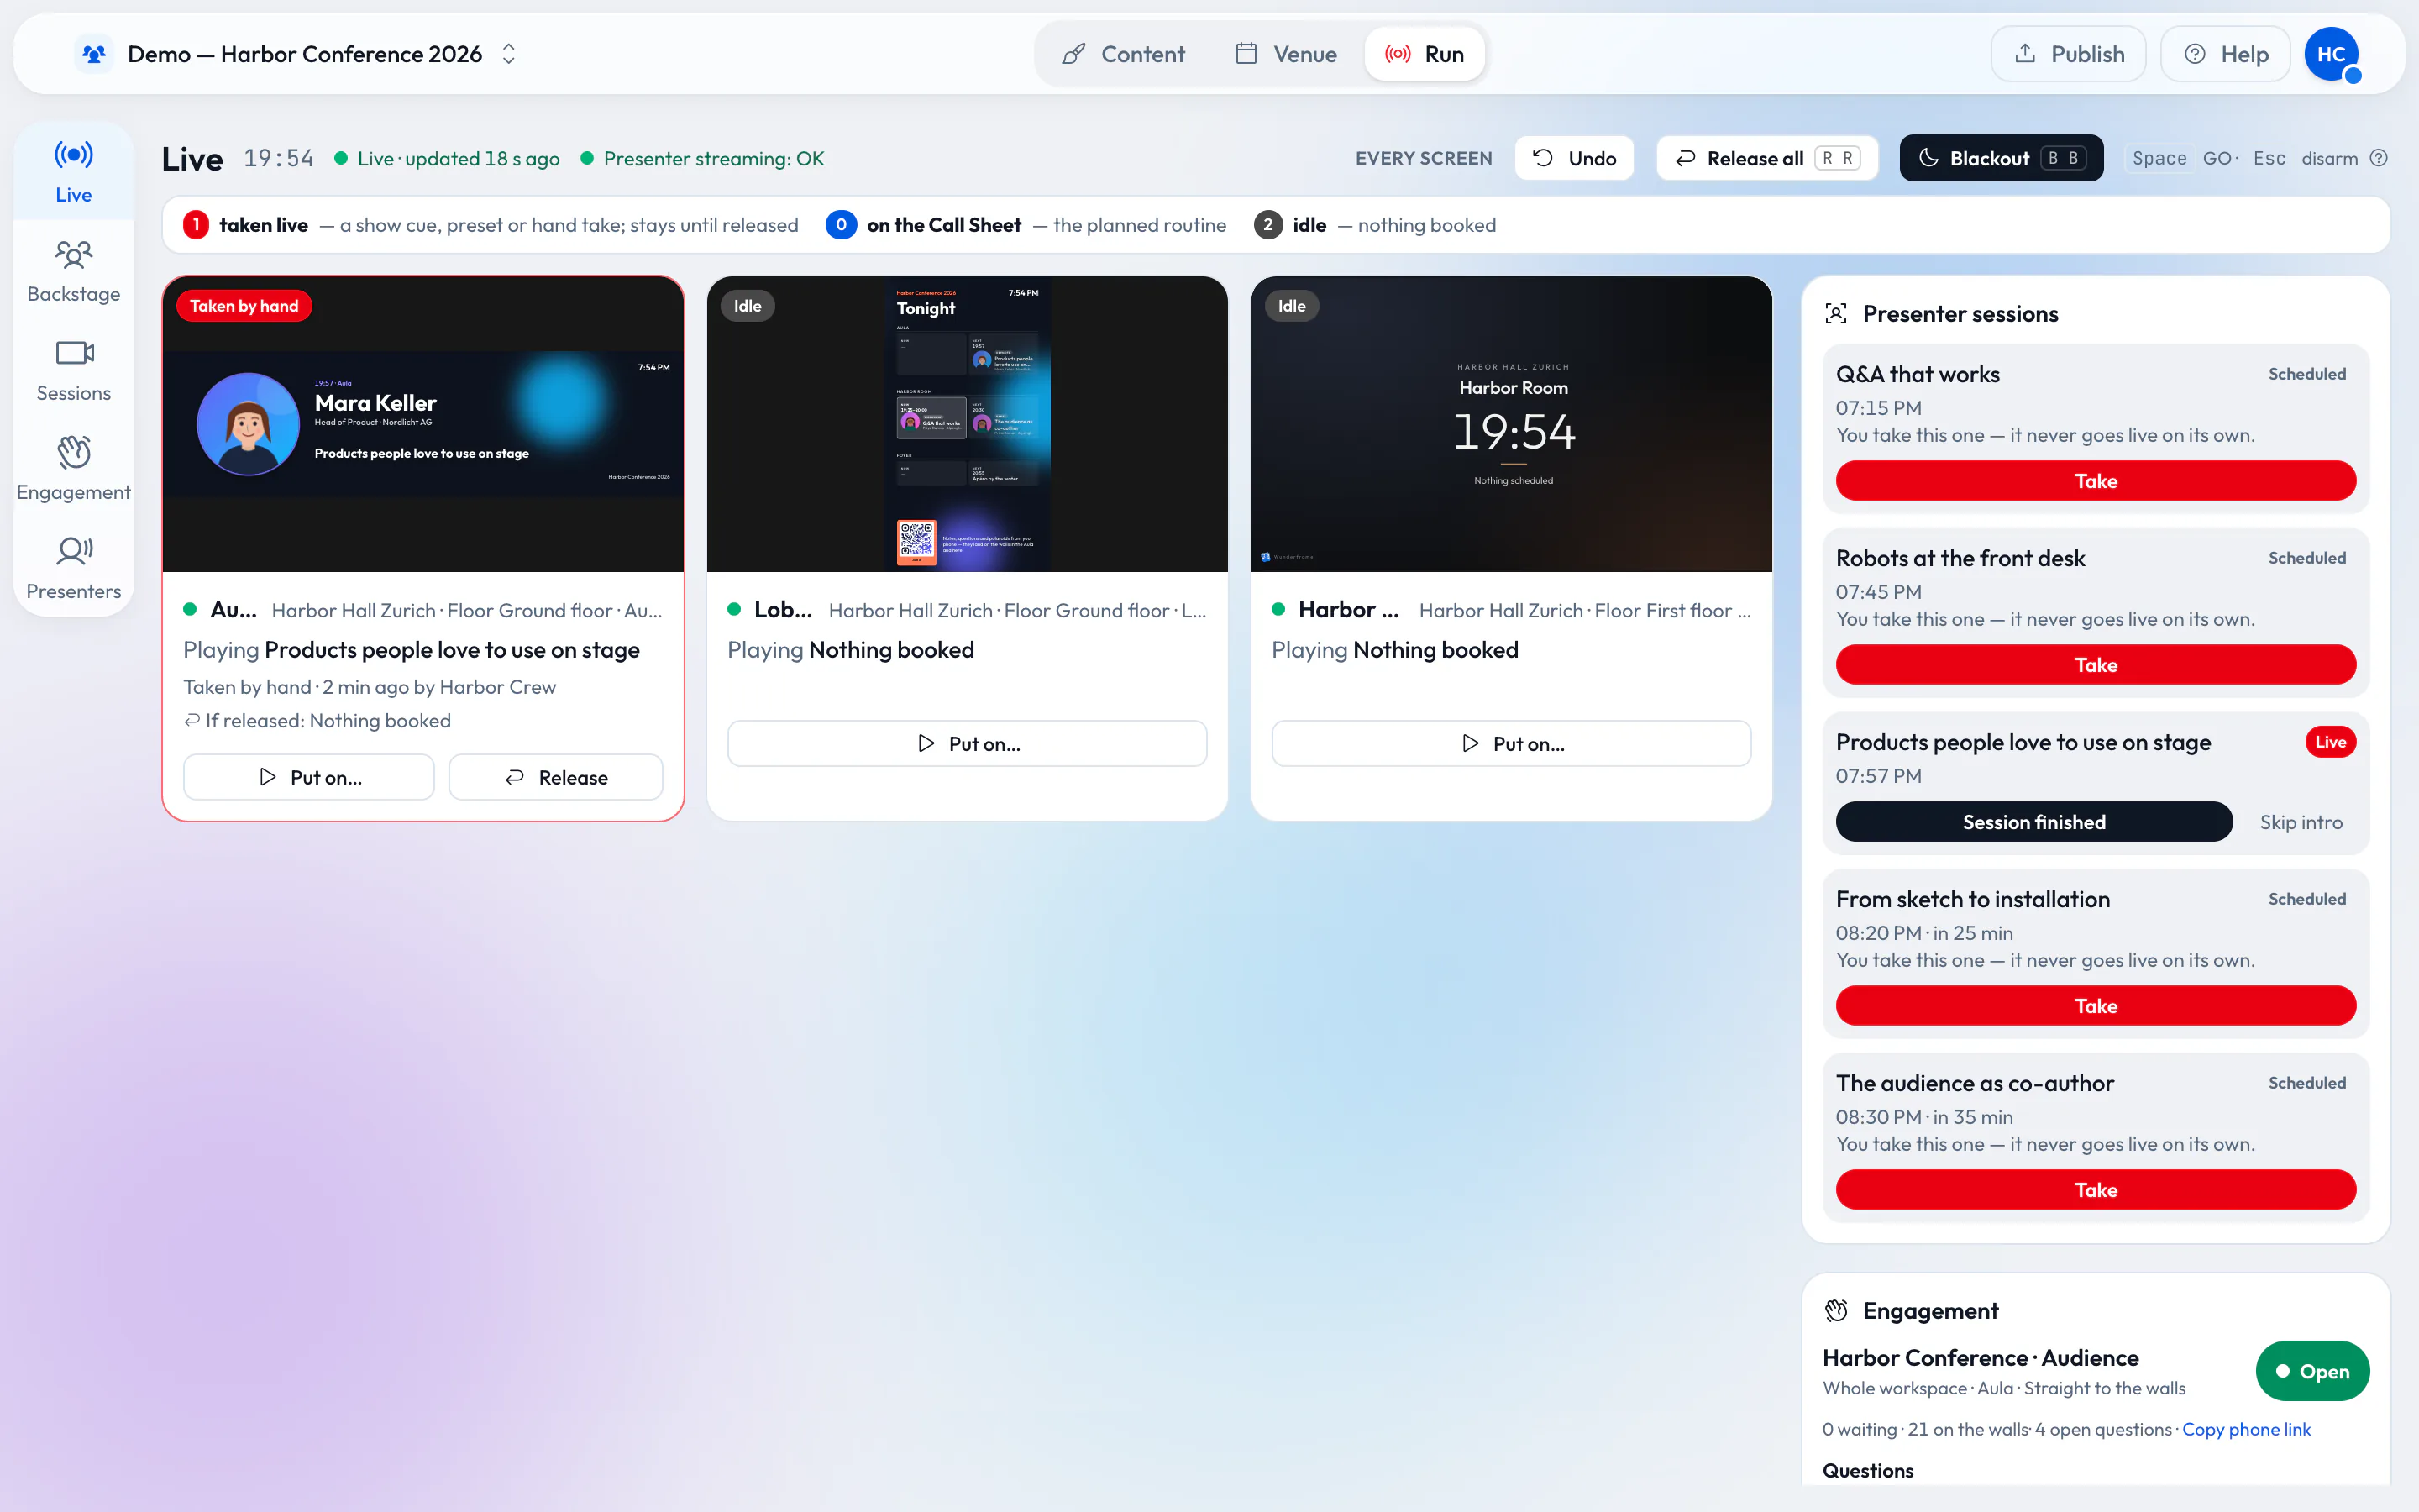Click the Copy phone link
Viewport: 2419px width, 1512px height.
[x=2246, y=1429]
